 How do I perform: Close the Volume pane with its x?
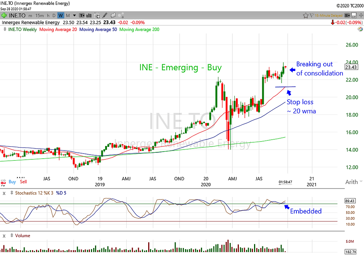[4, 236]
